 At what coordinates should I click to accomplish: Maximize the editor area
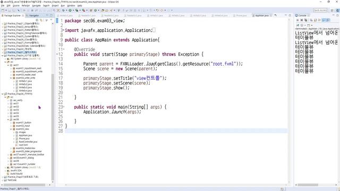(290, 15)
